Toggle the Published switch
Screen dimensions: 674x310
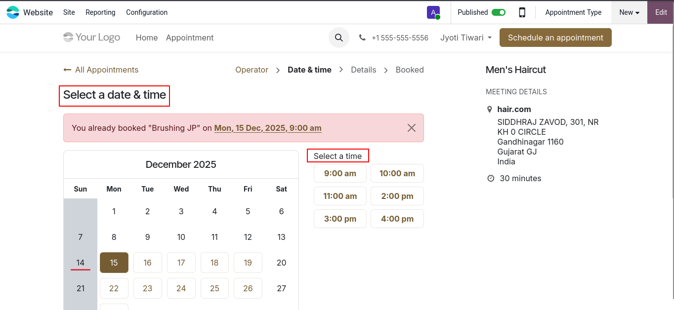click(x=498, y=12)
